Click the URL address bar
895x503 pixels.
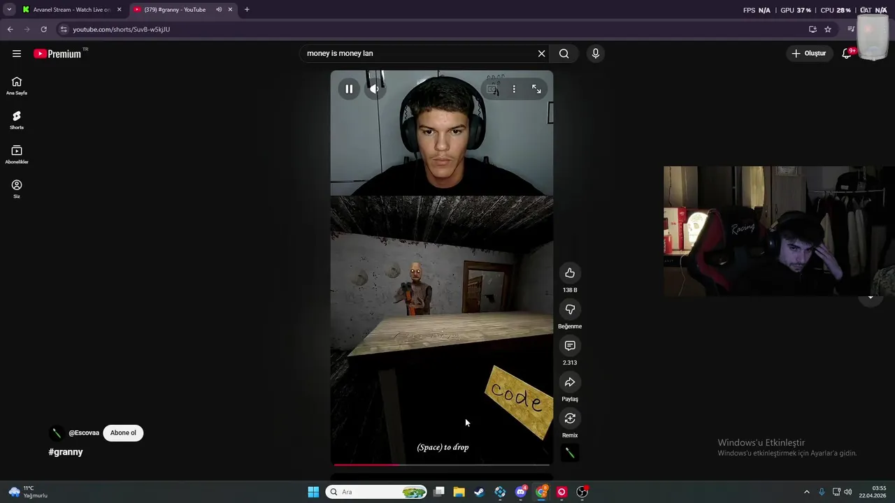tap(434, 29)
